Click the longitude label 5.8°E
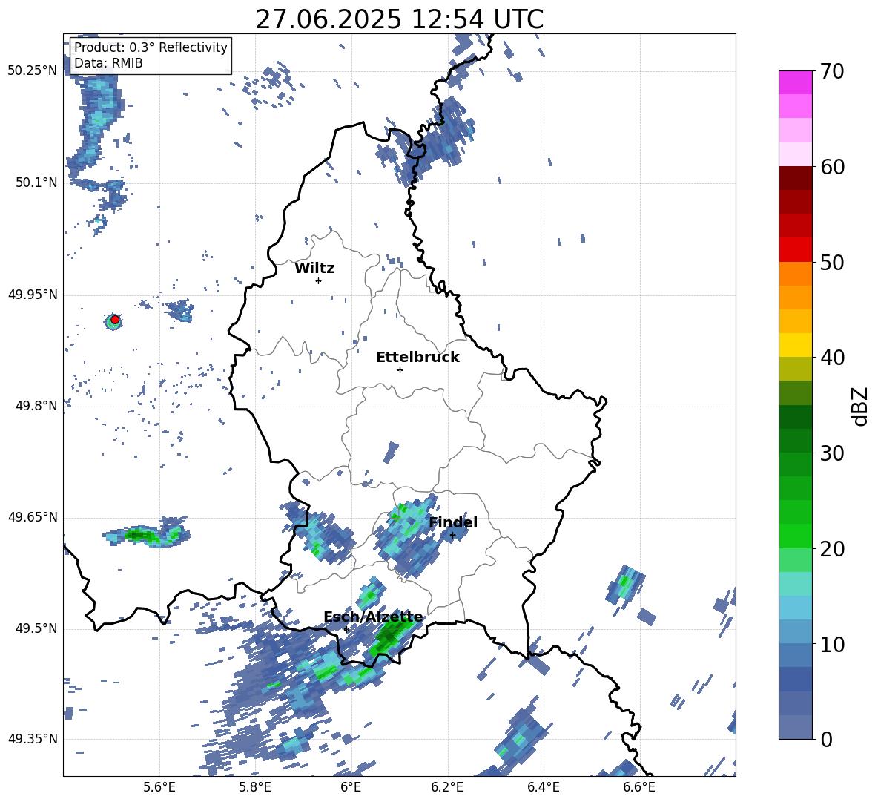Image resolution: width=878 pixels, height=802 pixels. click(255, 787)
